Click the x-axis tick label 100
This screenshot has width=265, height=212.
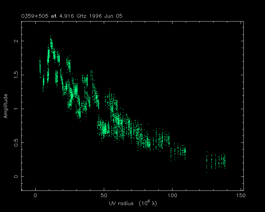click(x=172, y=195)
